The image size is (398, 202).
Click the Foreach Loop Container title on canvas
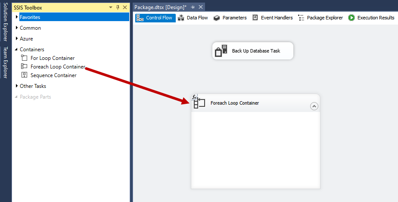tap(235, 103)
